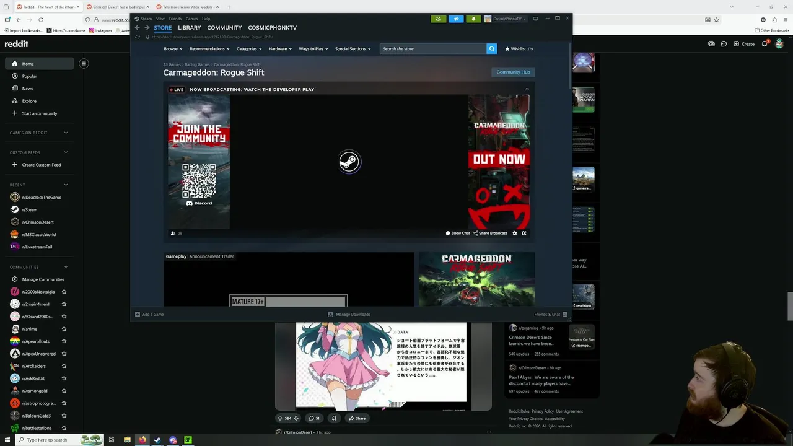
Task: Click Reddit advertise icon in header
Action: tap(711, 44)
